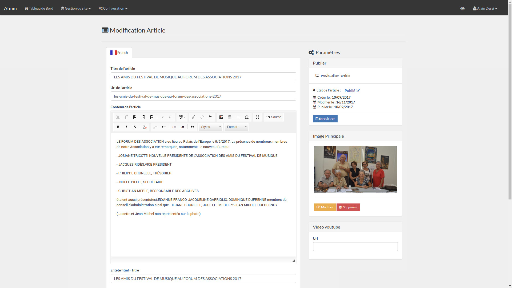Click the Paste icon in editor toolbar

tap(135, 117)
